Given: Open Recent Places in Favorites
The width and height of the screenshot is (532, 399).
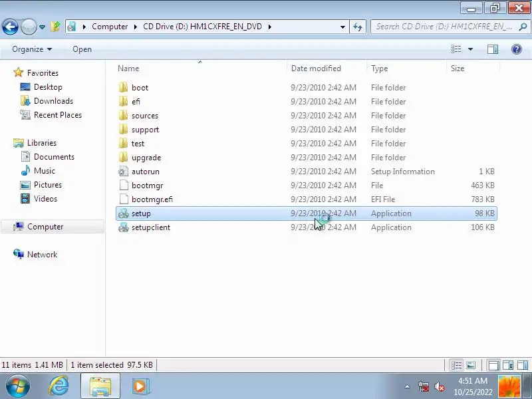Looking at the screenshot, I should coord(58,114).
